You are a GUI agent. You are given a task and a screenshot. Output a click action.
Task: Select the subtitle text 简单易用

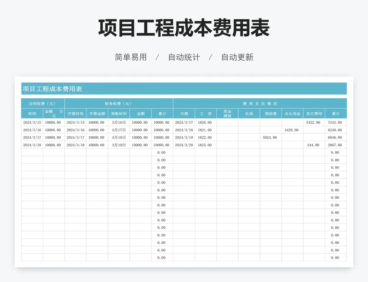[131, 58]
